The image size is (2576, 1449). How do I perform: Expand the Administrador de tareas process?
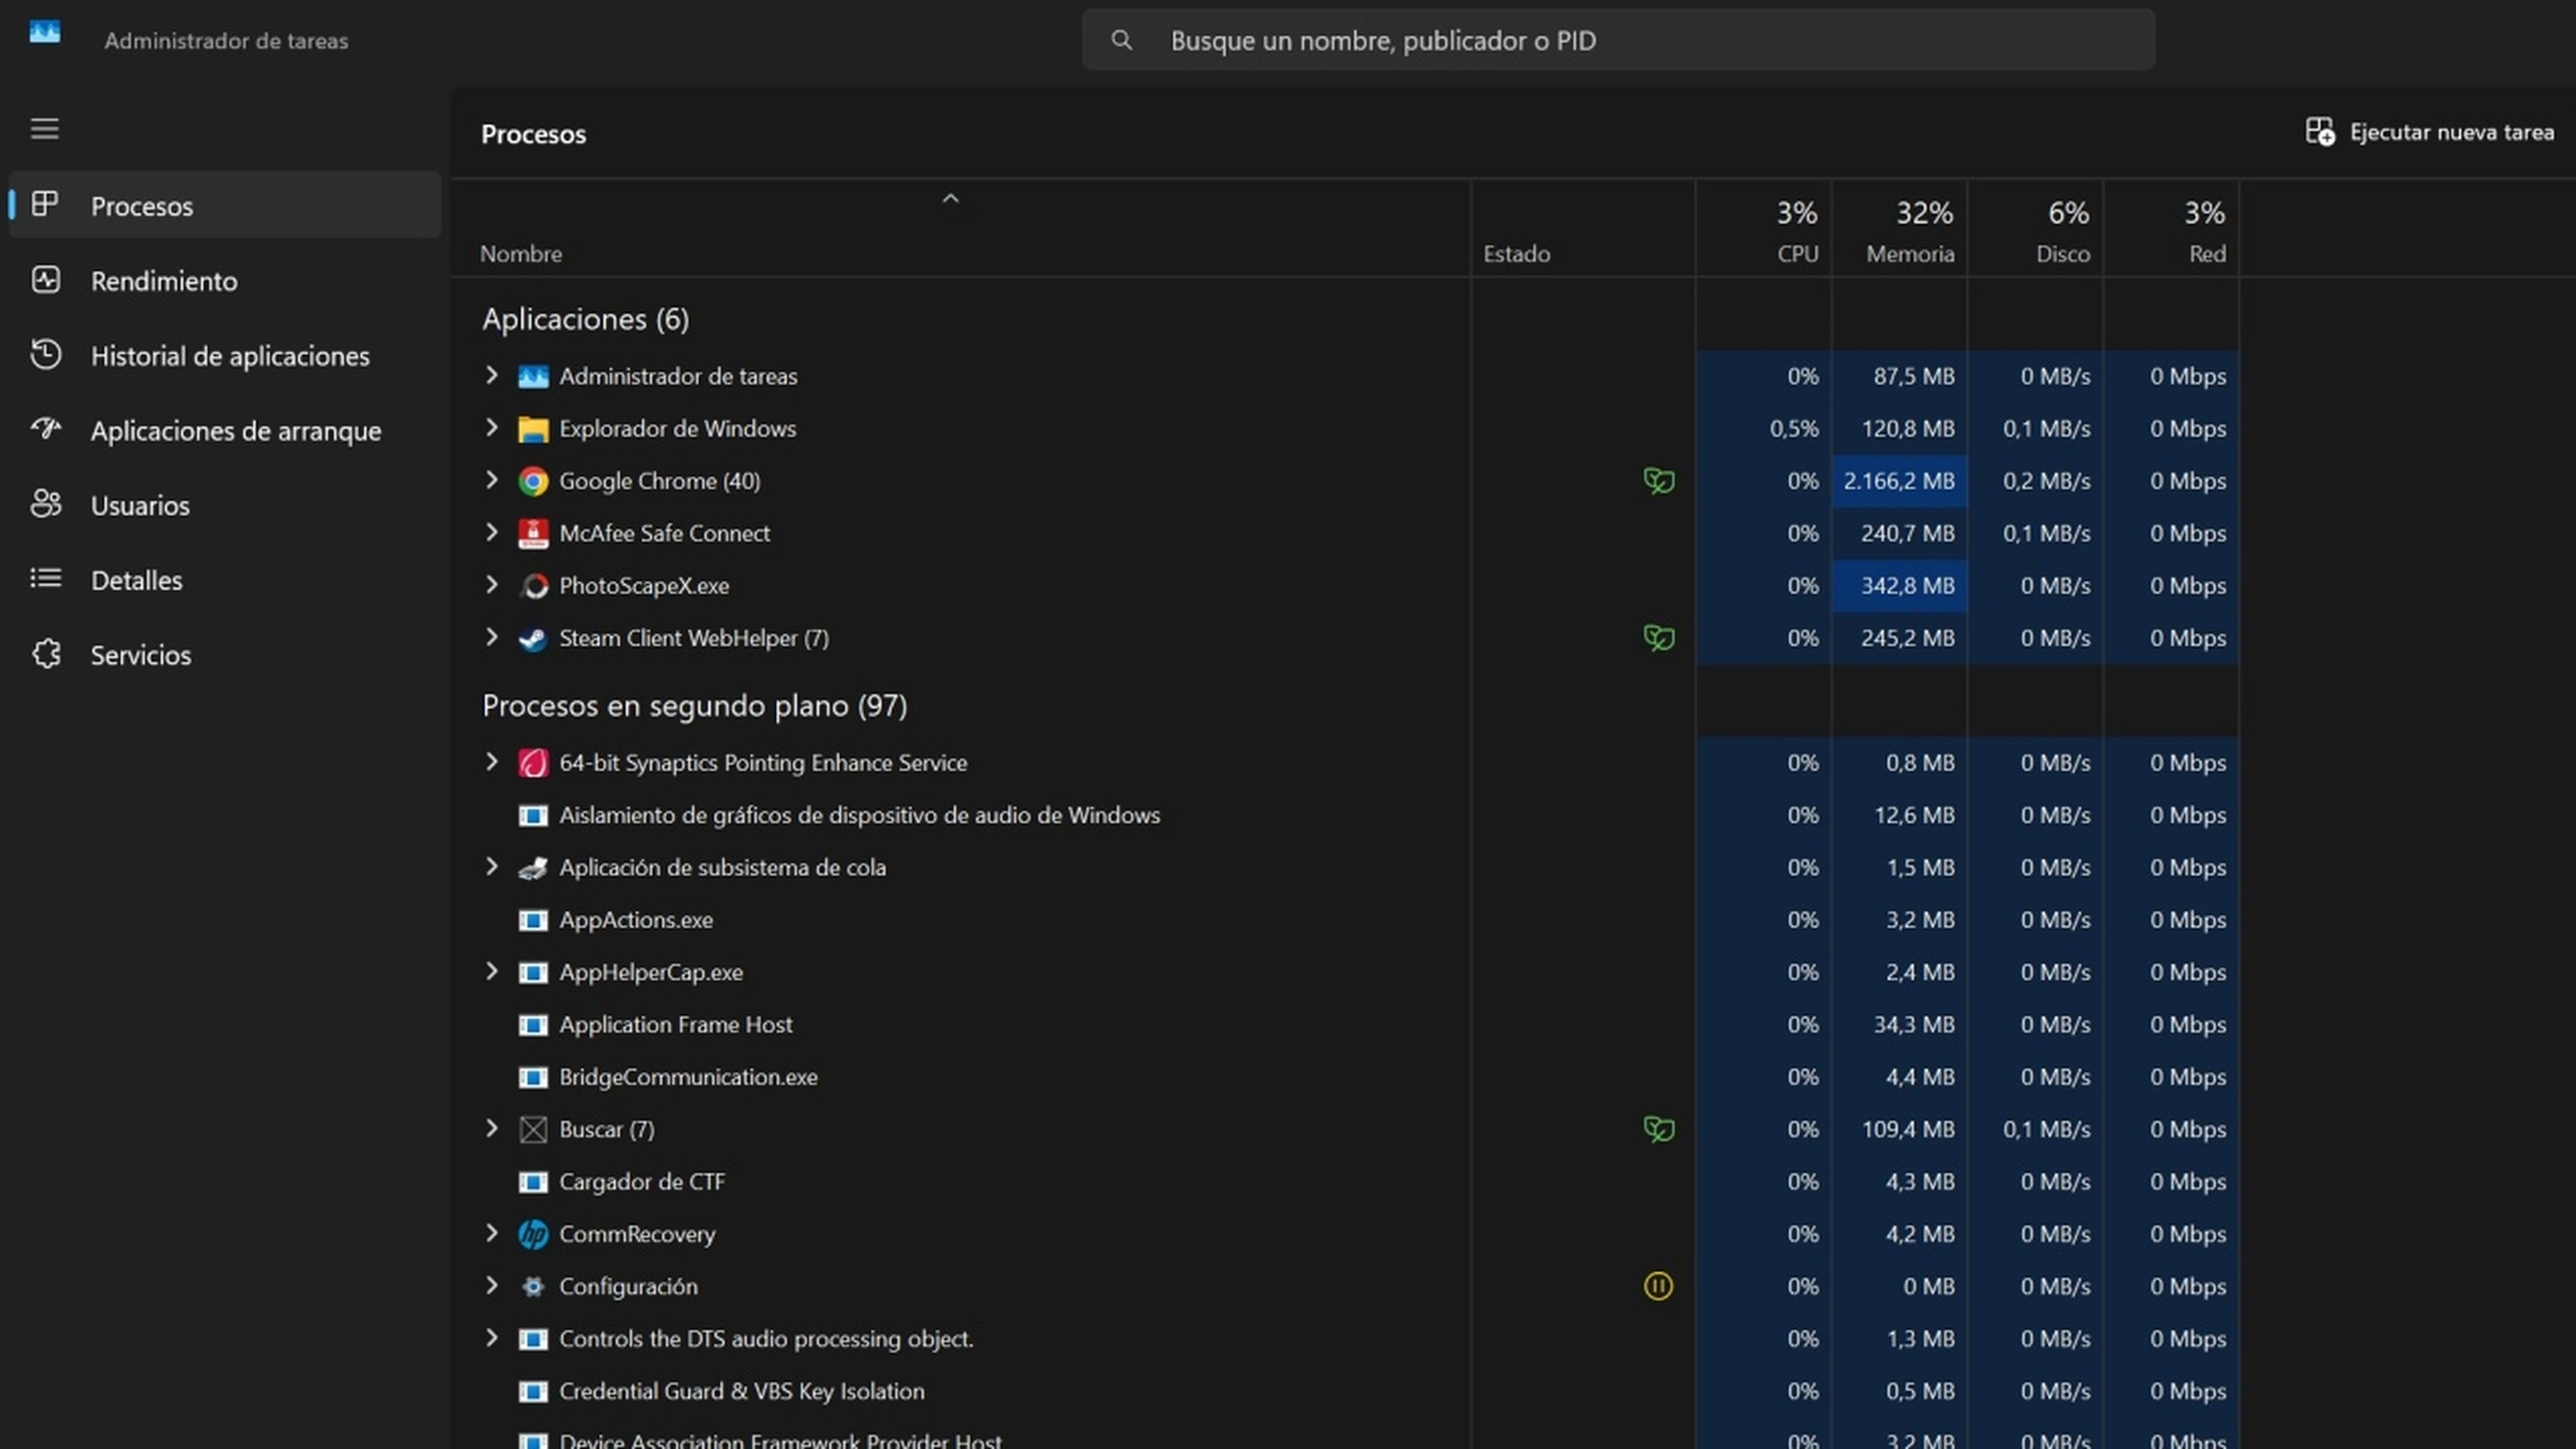click(491, 375)
